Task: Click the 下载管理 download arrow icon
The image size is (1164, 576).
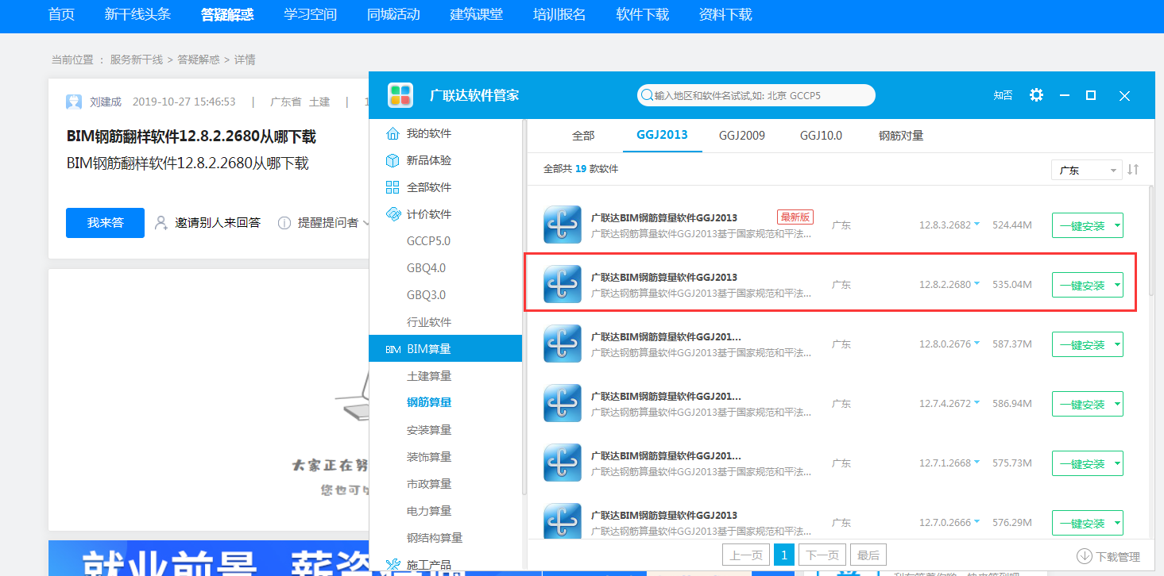Action: click(x=1085, y=557)
